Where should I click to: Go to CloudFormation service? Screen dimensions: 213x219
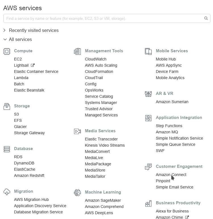[99, 71]
